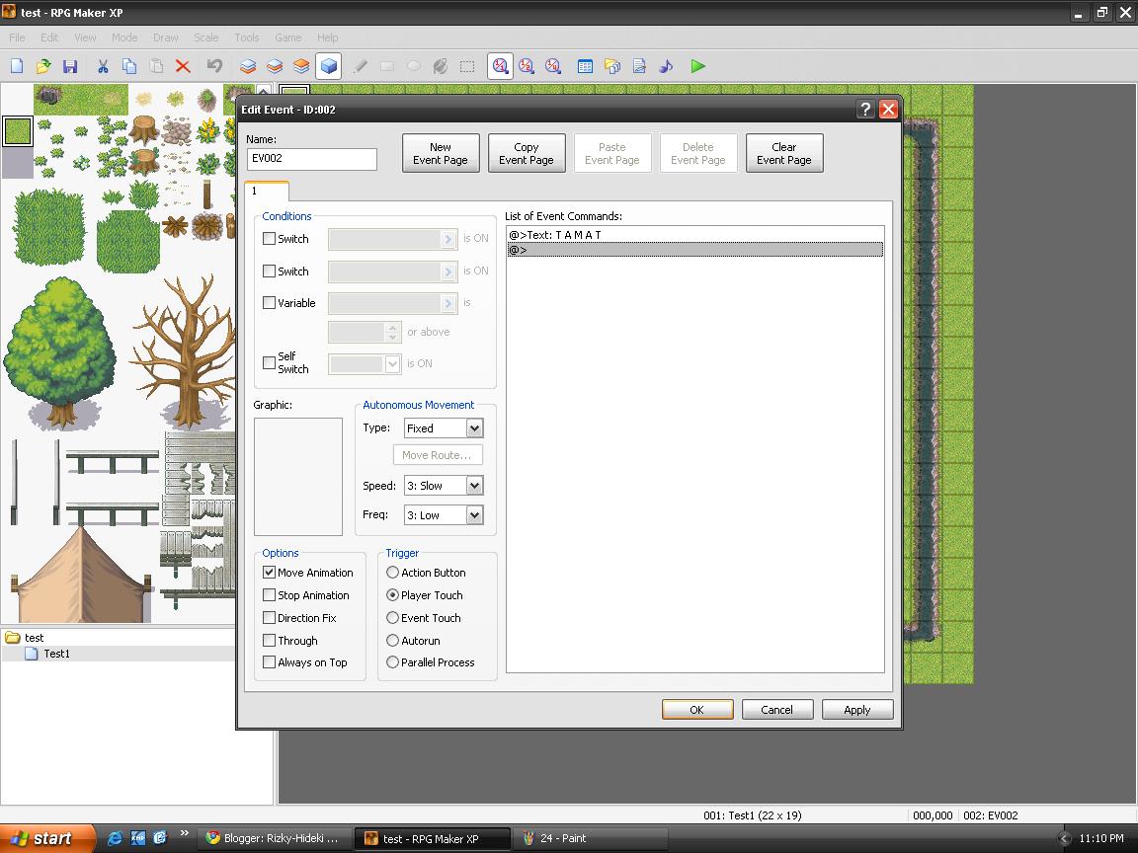Image resolution: width=1138 pixels, height=853 pixels.
Task: Select Player Touch trigger
Action: click(x=392, y=595)
